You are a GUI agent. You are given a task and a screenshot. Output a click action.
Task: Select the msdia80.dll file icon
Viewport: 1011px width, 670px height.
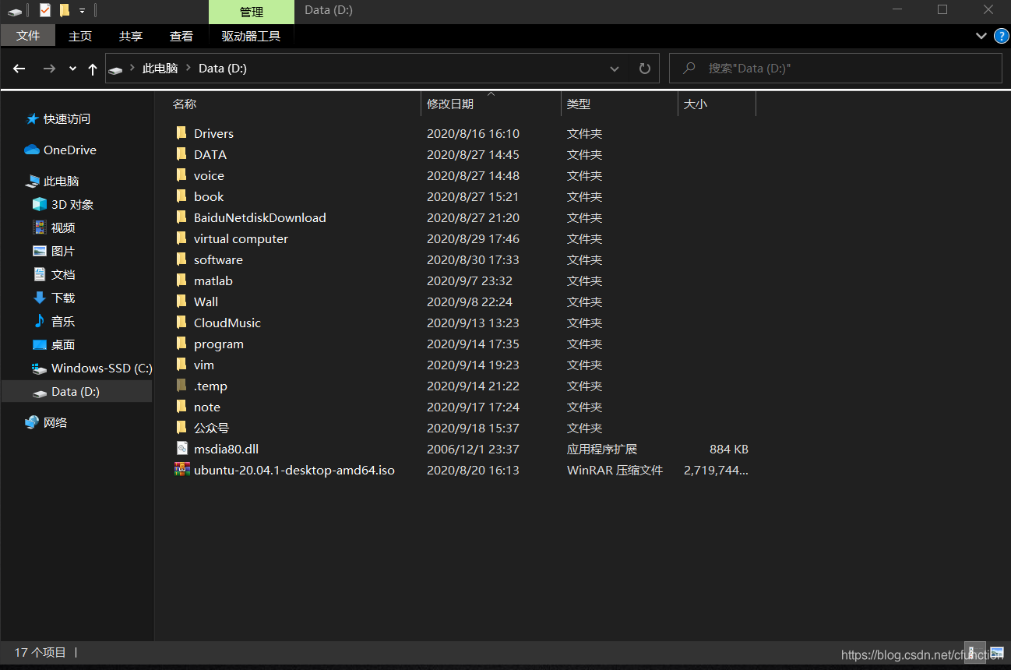click(x=181, y=449)
